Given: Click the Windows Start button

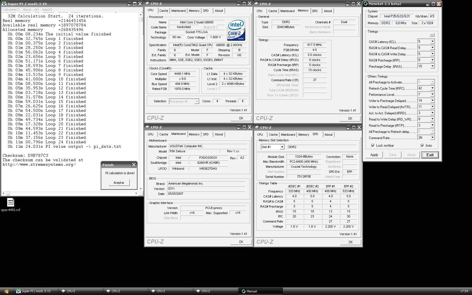Looking at the screenshot, I should tap(6, 291).
